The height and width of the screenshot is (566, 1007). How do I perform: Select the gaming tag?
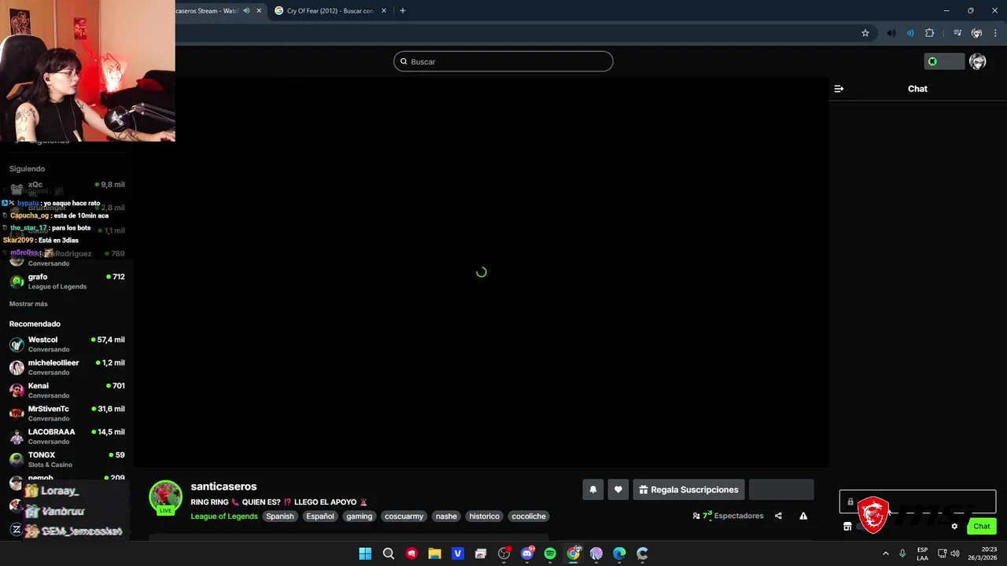coord(360,516)
